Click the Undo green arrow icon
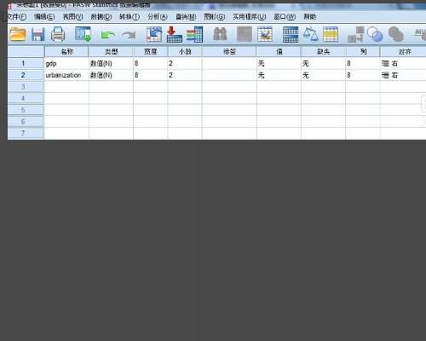Screen dimensions: 426x341 107,35
